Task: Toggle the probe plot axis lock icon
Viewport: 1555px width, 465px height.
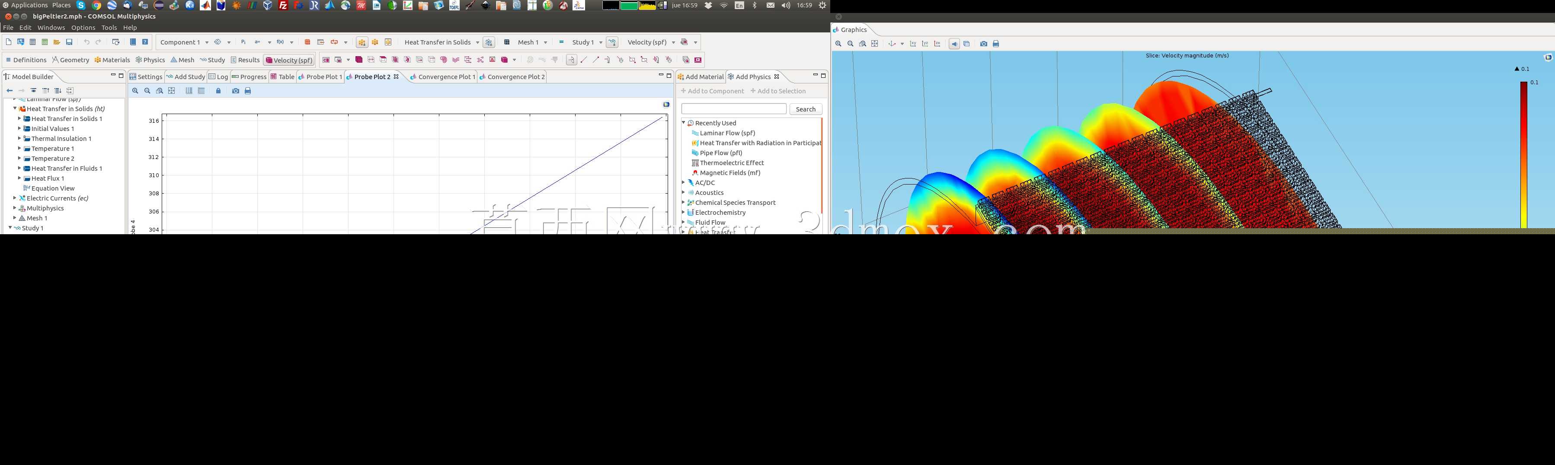Action: tap(218, 91)
